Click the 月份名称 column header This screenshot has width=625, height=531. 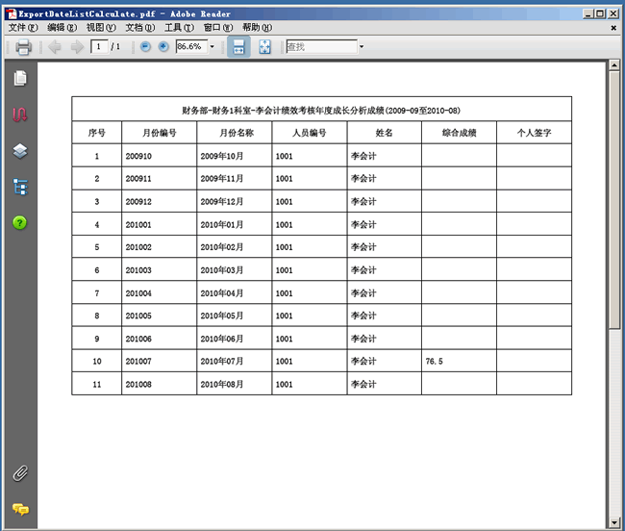[237, 133]
